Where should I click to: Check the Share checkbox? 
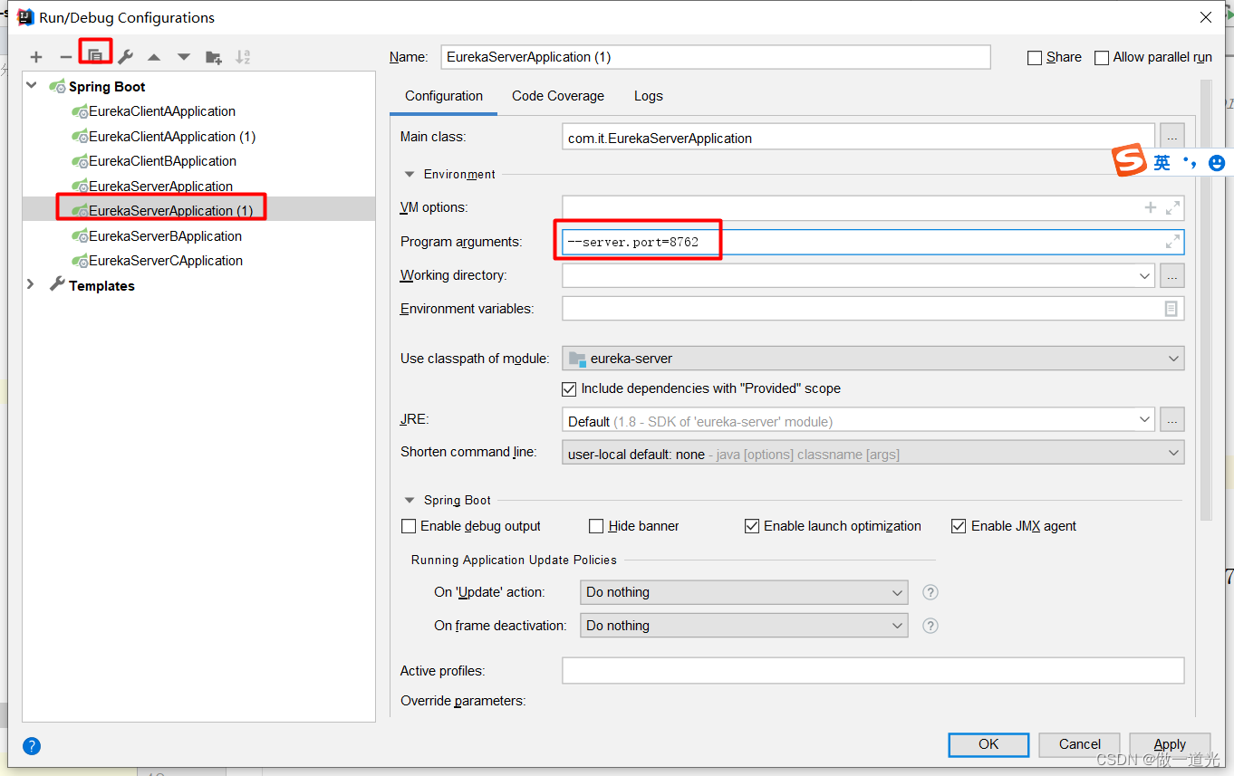click(x=1035, y=57)
